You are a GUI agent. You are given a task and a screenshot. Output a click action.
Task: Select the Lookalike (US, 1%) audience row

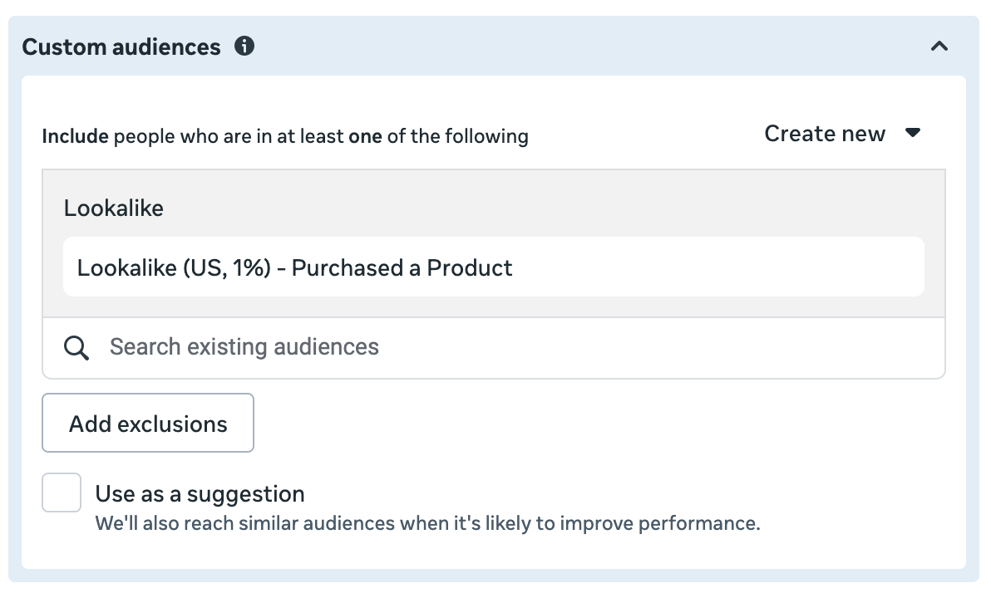(294, 267)
